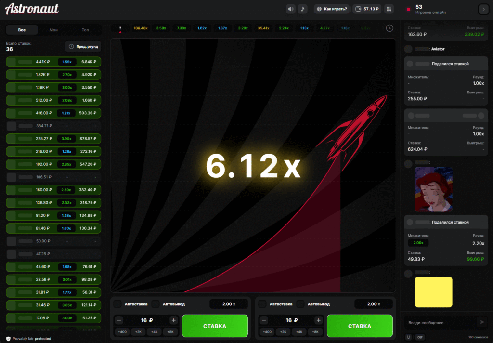Click the Введи сообщение chat input field
The image size is (493, 343).
pyautogui.click(x=439, y=322)
